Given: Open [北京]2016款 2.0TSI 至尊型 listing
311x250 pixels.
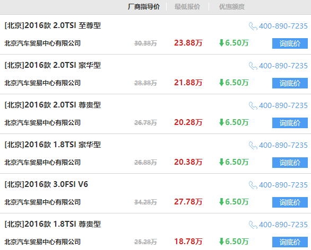Looking at the screenshot, I should 53,25.
